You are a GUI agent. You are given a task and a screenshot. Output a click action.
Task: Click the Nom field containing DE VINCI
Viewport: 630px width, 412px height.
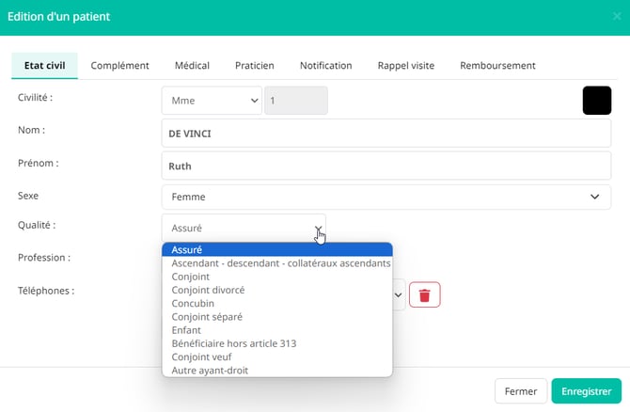tap(386, 134)
